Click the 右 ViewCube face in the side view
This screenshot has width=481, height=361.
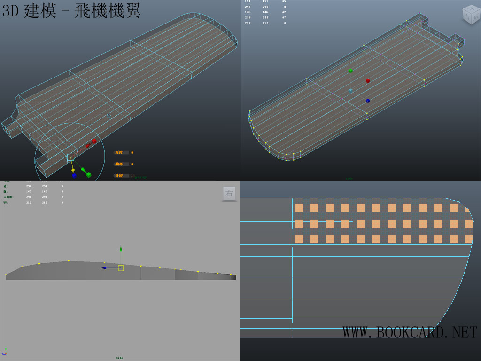tap(229, 194)
